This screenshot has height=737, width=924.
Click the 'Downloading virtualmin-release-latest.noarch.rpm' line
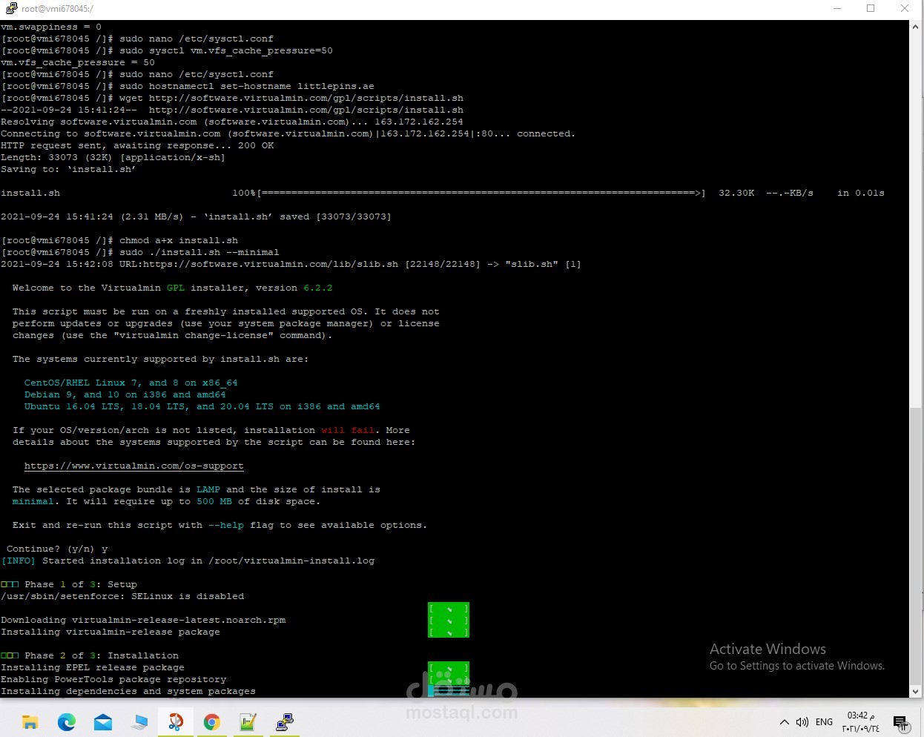143,620
